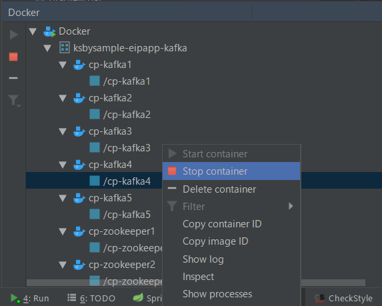This screenshot has width=382, height=306.
Task: Click the Docker panel title
Action: pyautogui.click(x=23, y=13)
